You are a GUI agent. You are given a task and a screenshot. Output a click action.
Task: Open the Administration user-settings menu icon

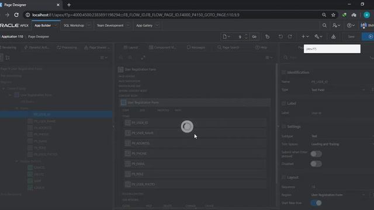click(x=337, y=25)
